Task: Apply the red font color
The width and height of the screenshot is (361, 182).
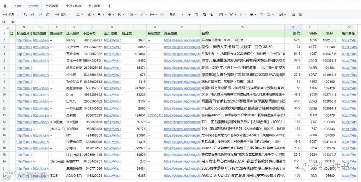Action: click(89, 14)
